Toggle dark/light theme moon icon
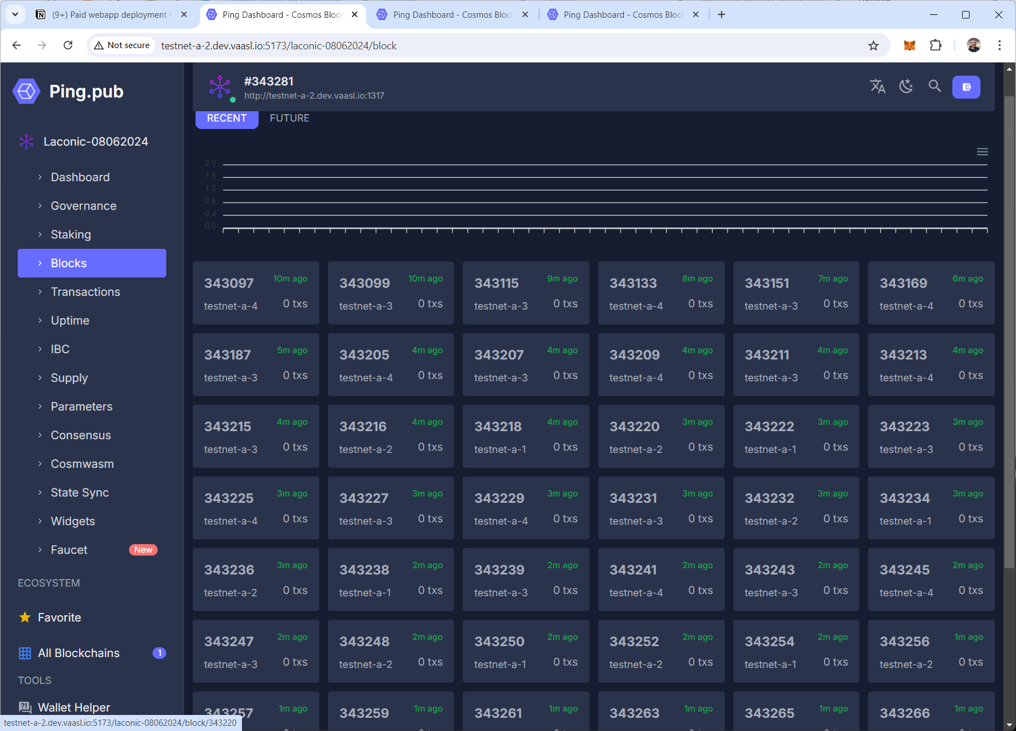 pyautogui.click(x=906, y=87)
